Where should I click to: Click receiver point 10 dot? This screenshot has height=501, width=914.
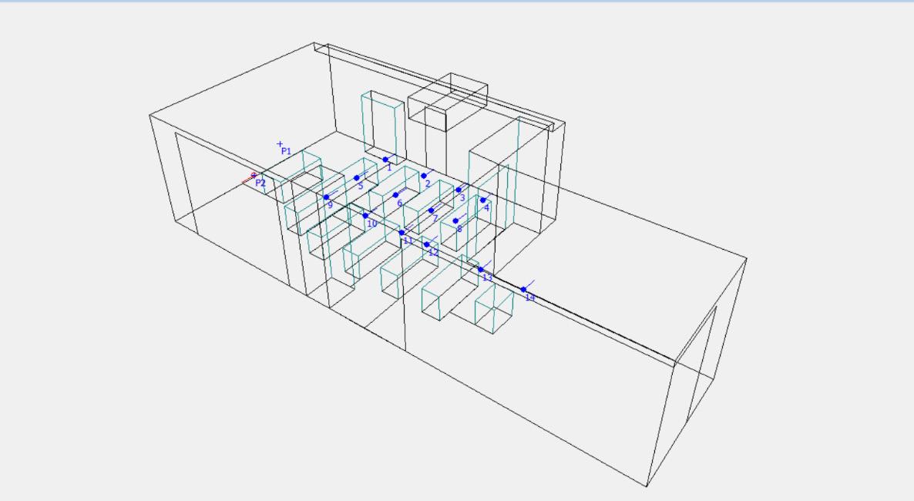point(365,215)
